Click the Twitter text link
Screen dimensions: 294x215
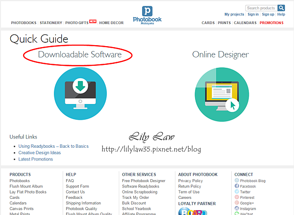tap(245, 192)
